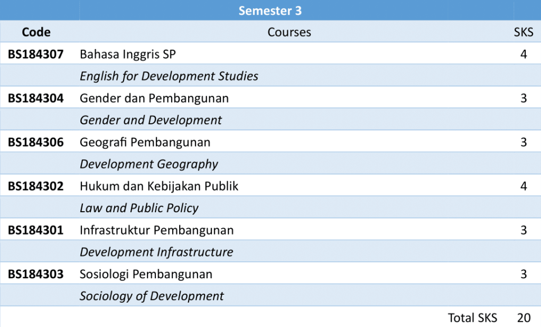Click course code BS184301

[x=35, y=231]
